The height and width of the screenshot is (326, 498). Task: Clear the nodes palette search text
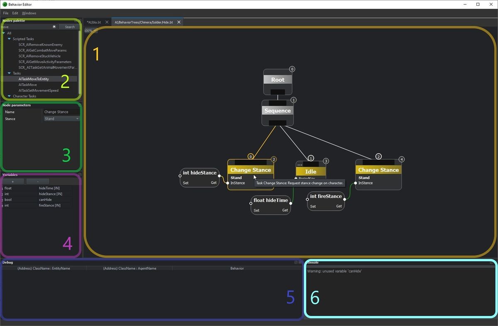pos(54,27)
